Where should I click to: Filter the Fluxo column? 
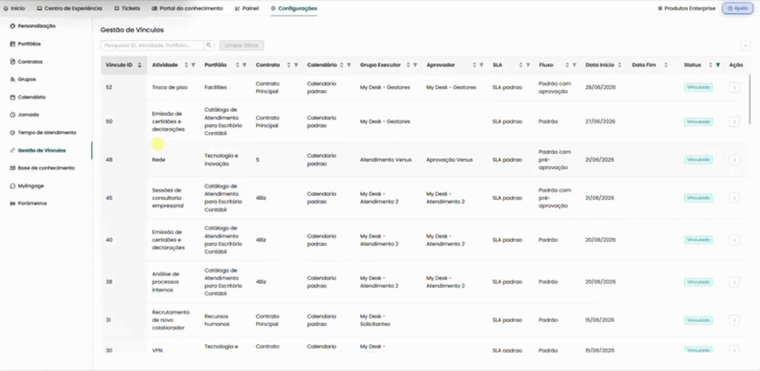click(x=575, y=65)
